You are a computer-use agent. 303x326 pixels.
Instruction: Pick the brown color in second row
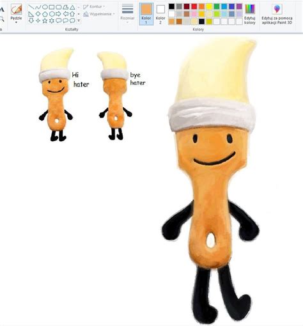point(187,14)
